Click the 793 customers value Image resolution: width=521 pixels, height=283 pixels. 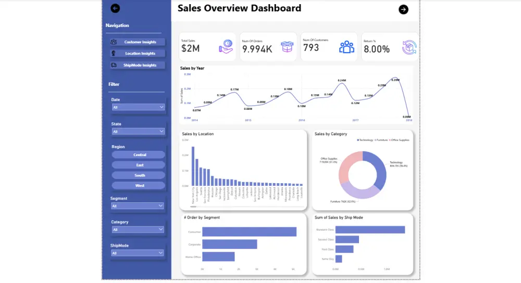pyautogui.click(x=311, y=48)
